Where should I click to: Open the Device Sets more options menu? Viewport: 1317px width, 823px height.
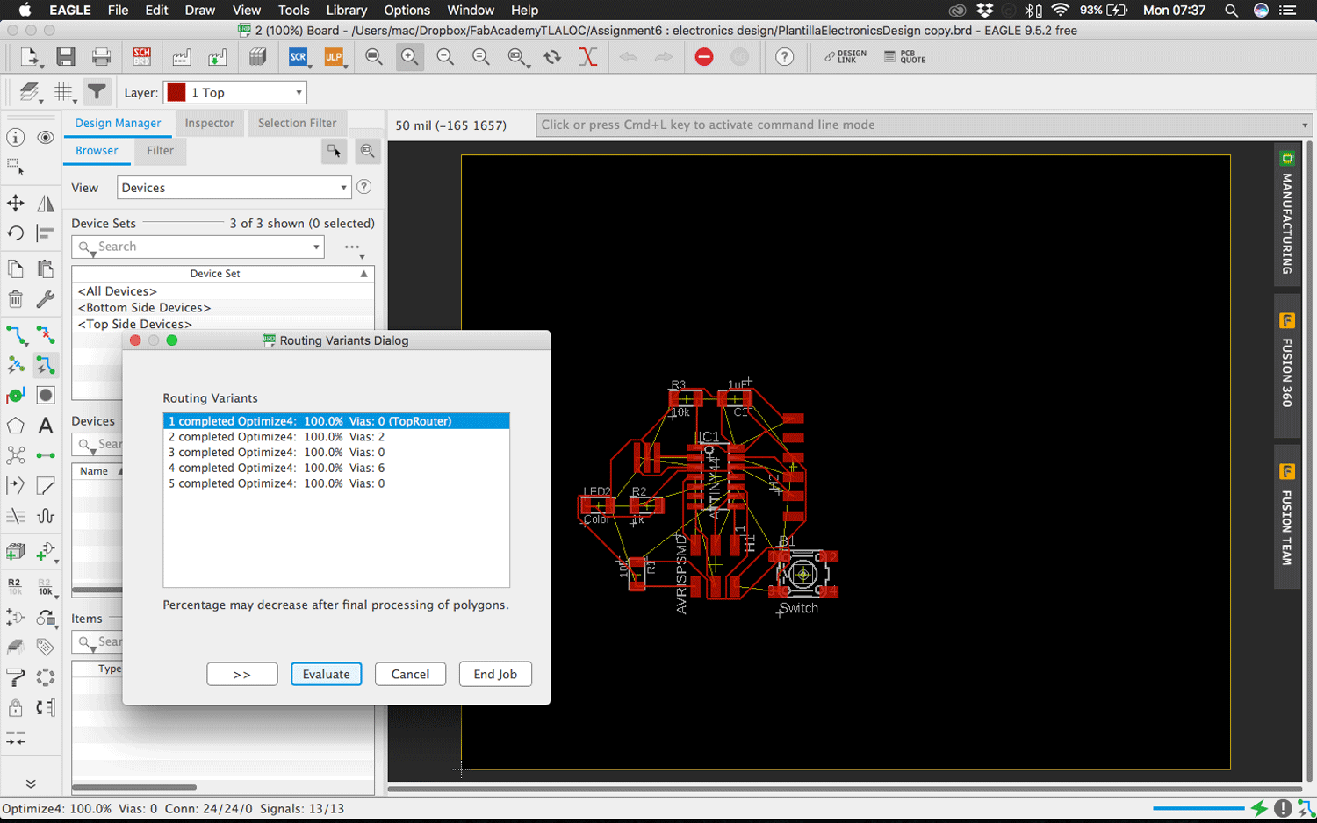[353, 248]
